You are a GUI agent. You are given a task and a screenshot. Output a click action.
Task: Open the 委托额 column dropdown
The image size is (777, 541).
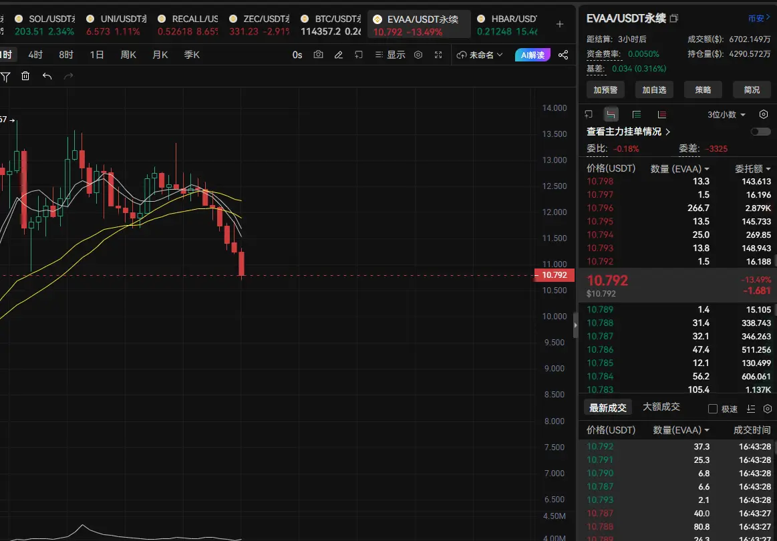pyautogui.click(x=753, y=169)
